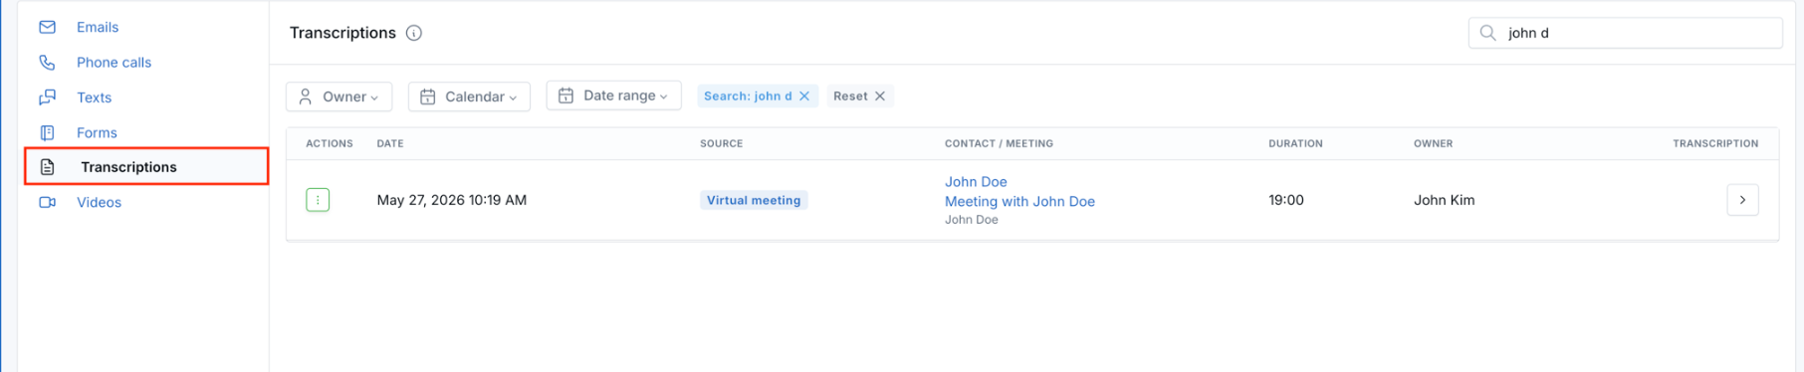Open the row actions three-dot menu
Image resolution: width=1804 pixels, height=372 pixels.
[x=318, y=200]
